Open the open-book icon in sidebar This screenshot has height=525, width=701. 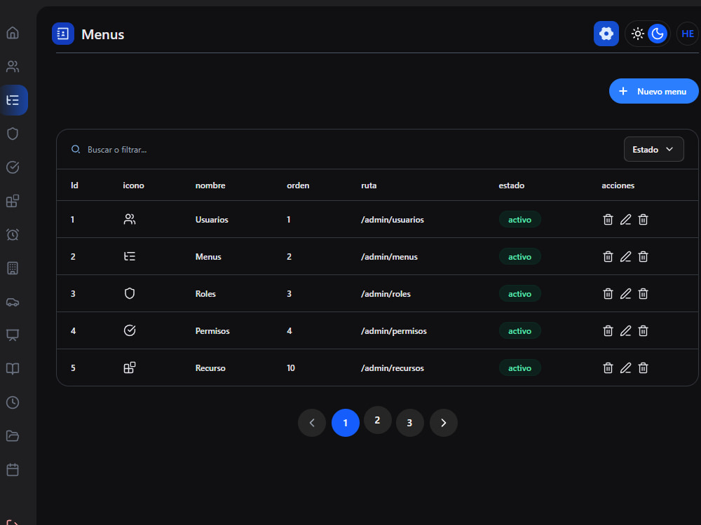13,369
